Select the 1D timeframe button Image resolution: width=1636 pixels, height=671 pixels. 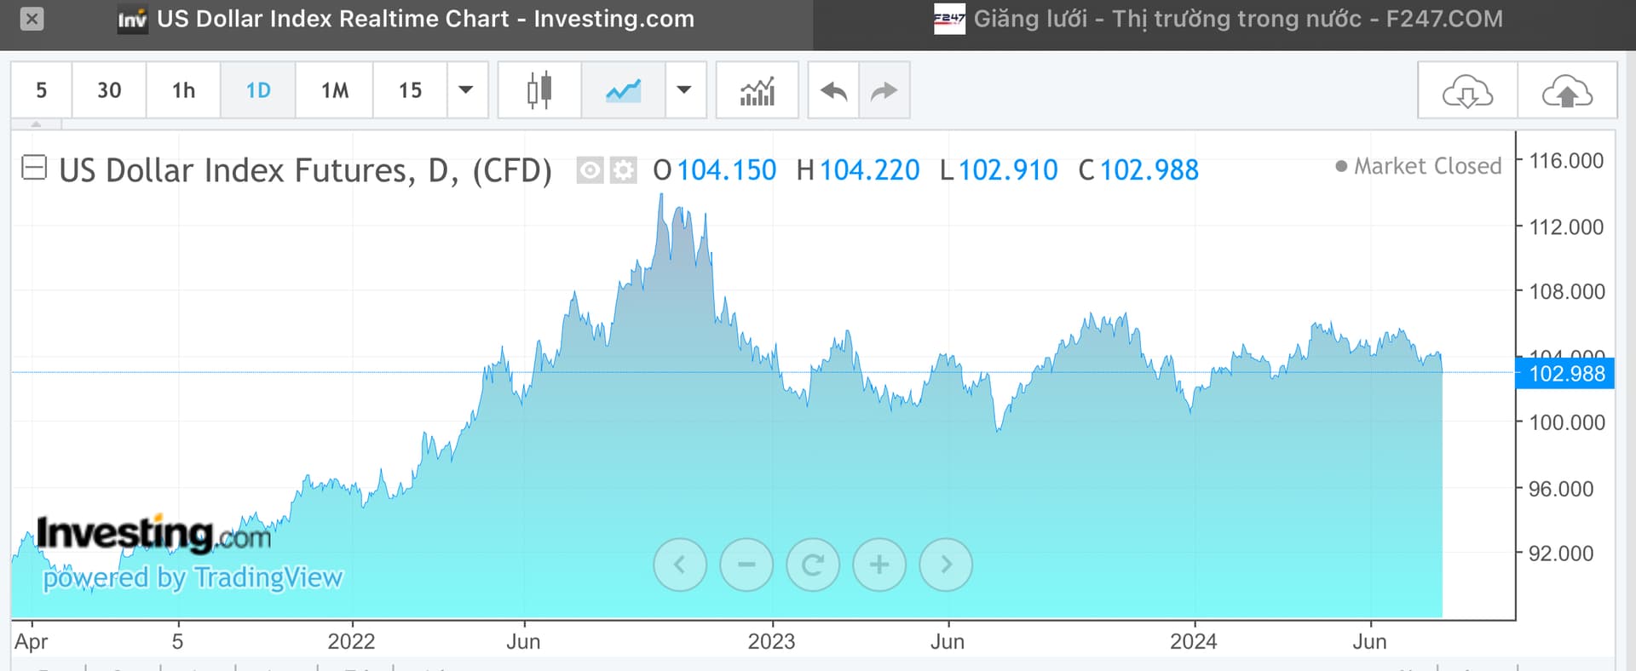click(258, 90)
